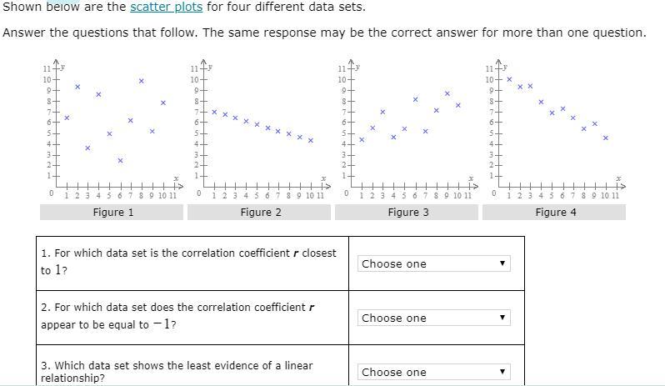Click the Figure 1 label bar
665x386 pixels.
113,213
